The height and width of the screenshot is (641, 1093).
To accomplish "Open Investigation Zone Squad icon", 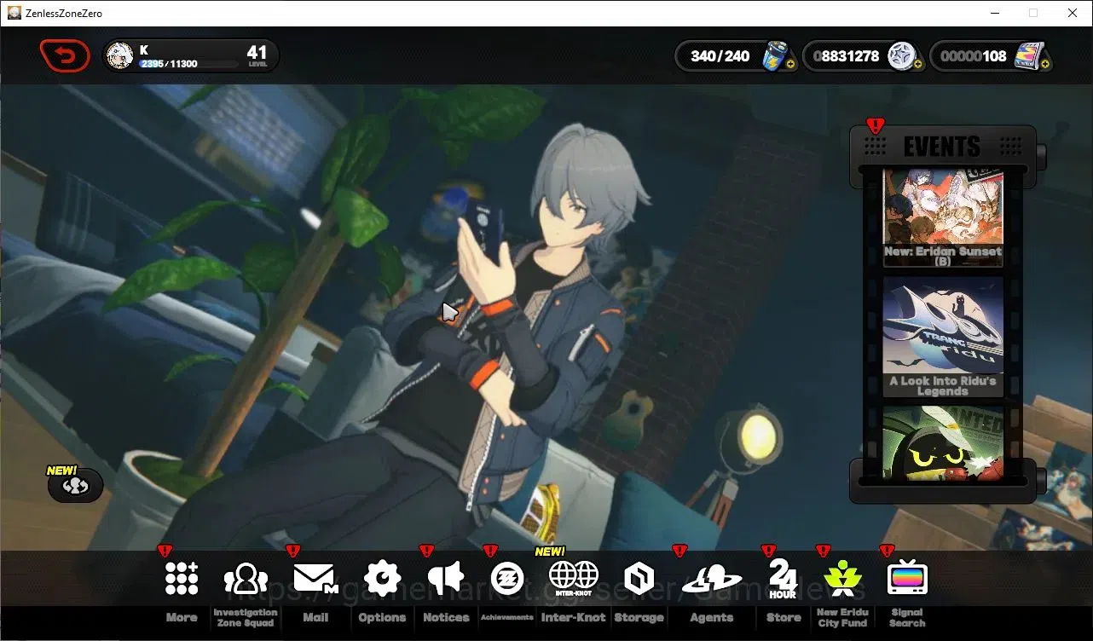I will pos(246,580).
